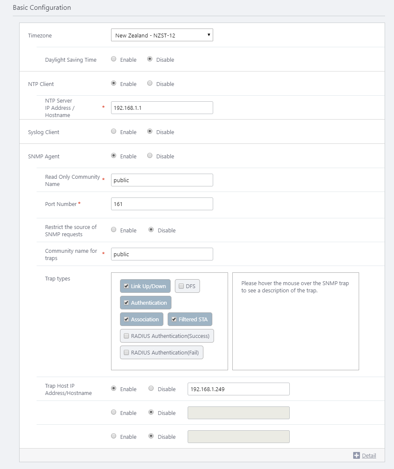394x469 pixels.
Task: Click the NTP Server IP address field
Action: coord(162,108)
